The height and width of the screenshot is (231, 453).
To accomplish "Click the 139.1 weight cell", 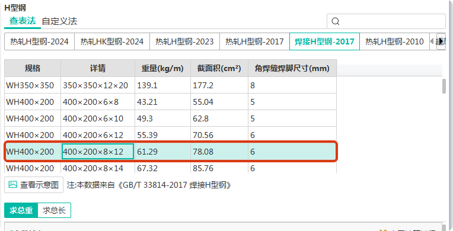I will 162,85.
